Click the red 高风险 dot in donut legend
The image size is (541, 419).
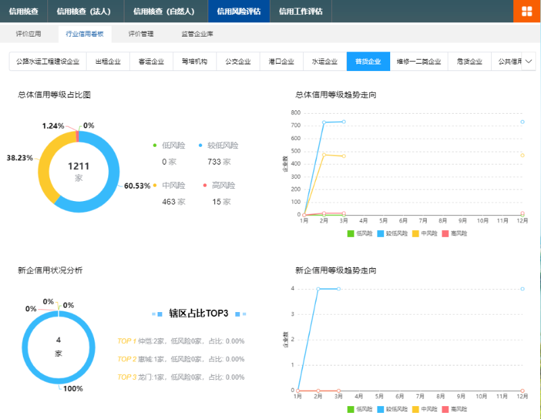[x=204, y=185]
